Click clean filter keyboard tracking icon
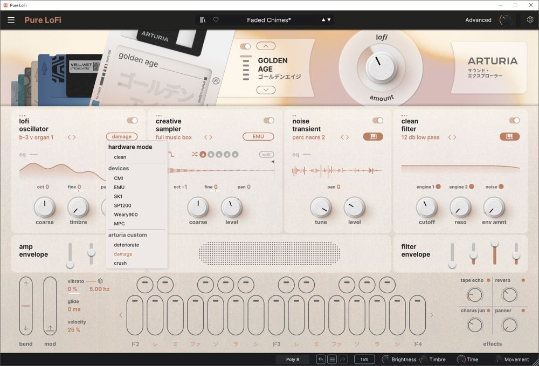Viewport: 539px width, 366px height. pyautogui.click(x=509, y=137)
